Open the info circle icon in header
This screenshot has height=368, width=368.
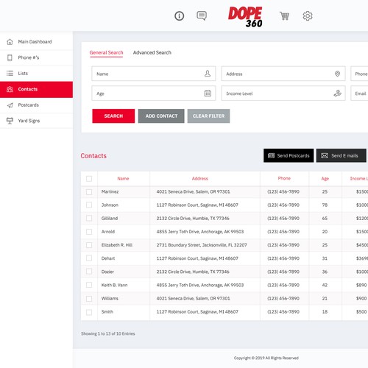(179, 16)
